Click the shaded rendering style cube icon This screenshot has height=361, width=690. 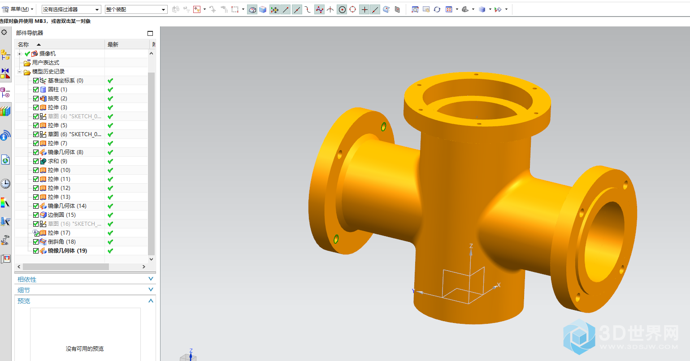482,9
